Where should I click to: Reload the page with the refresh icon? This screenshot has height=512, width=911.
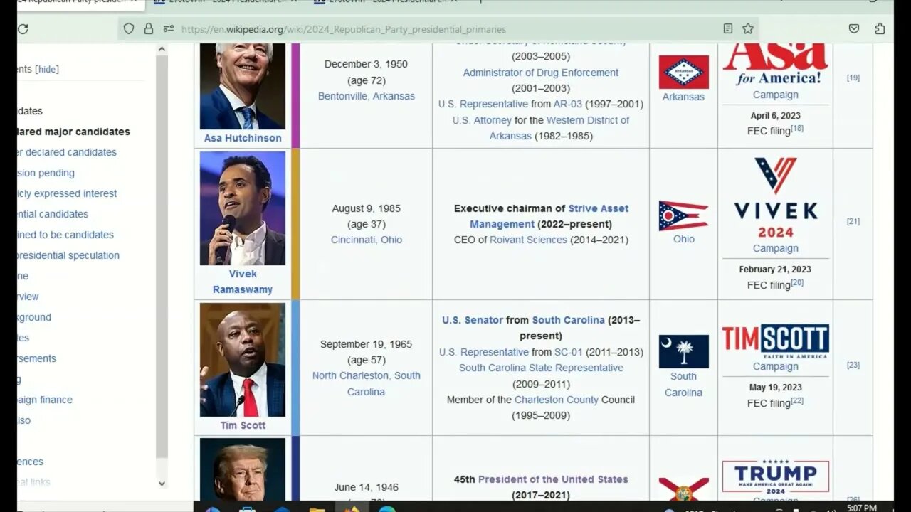(23, 29)
